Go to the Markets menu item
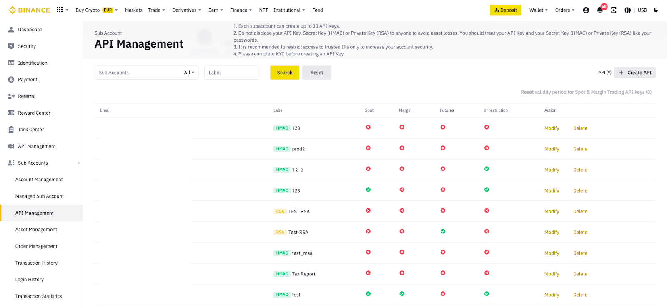The height and width of the screenshot is (308, 667). coord(133,10)
